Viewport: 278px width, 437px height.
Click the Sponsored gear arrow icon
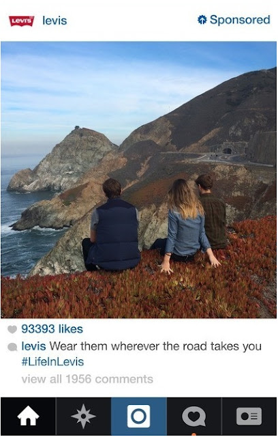[x=202, y=20]
